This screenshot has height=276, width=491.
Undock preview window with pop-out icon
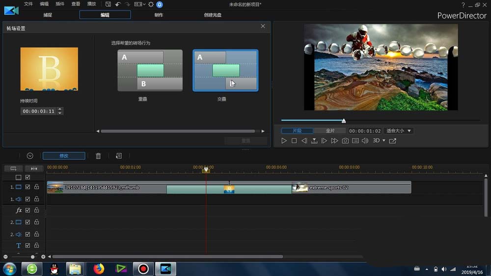click(392, 141)
